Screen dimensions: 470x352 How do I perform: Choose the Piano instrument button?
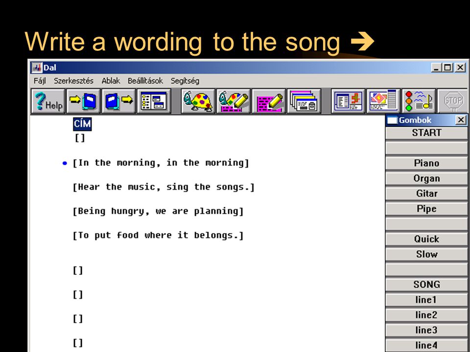pyautogui.click(x=426, y=163)
